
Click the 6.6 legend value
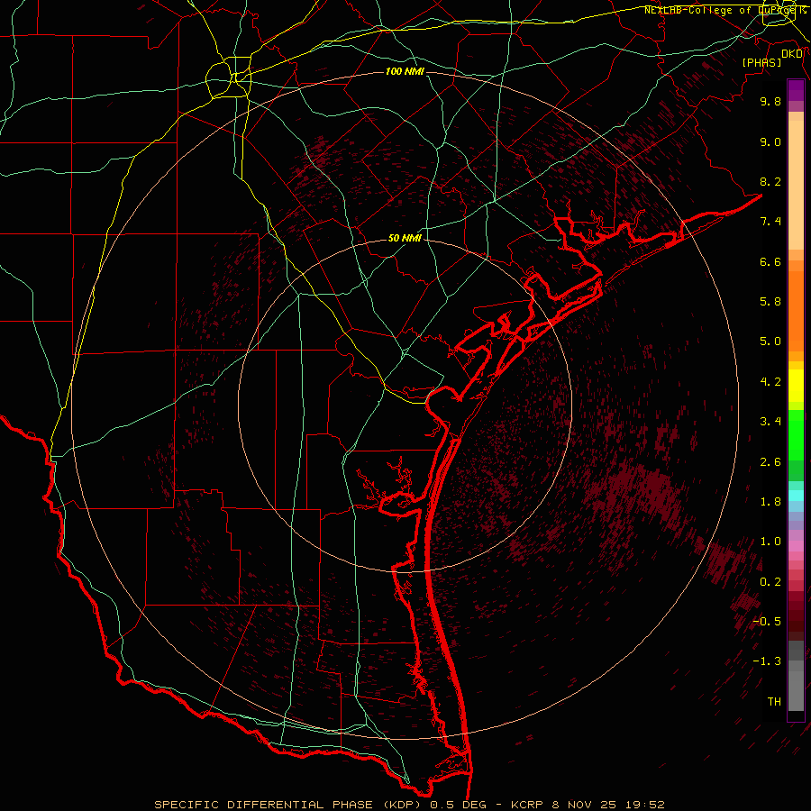(x=770, y=261)
